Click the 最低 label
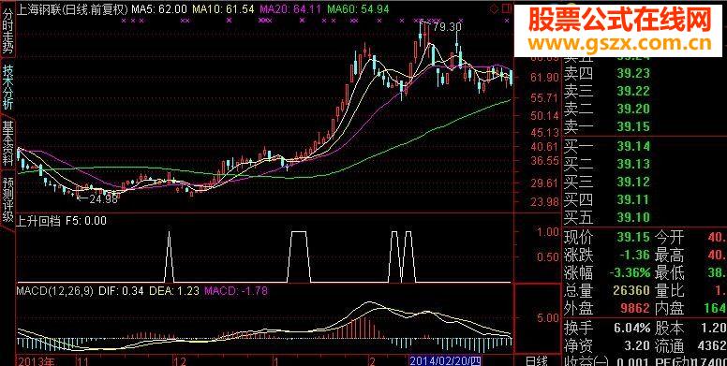This screenshot has height=366, width=727. pos(669,273)
